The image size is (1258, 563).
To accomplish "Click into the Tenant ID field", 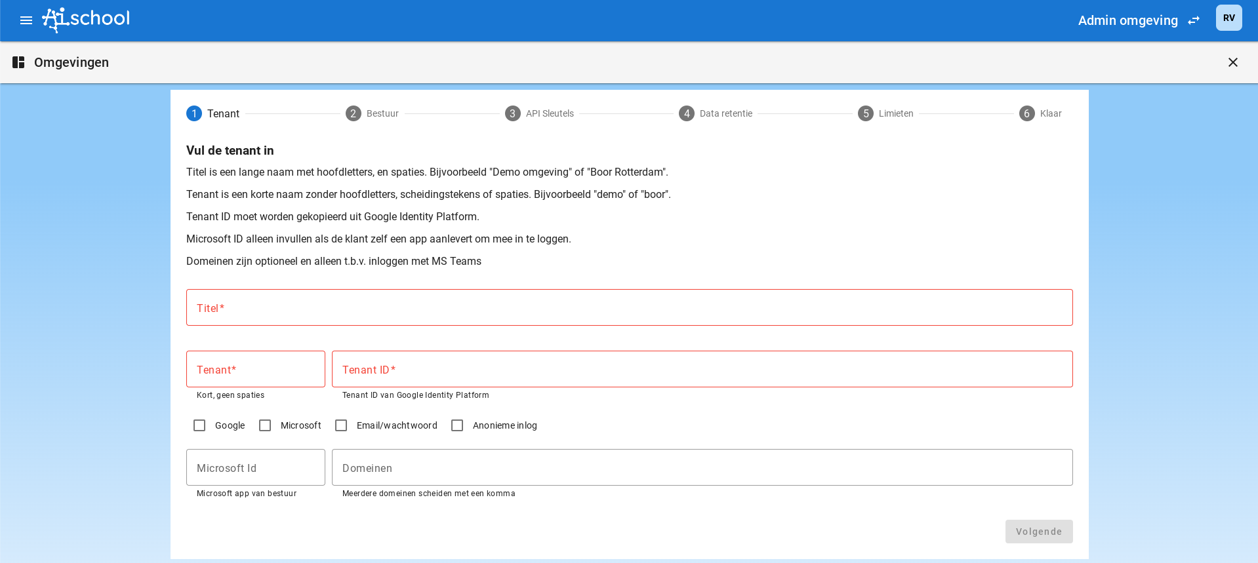I will tap(702, 369).
